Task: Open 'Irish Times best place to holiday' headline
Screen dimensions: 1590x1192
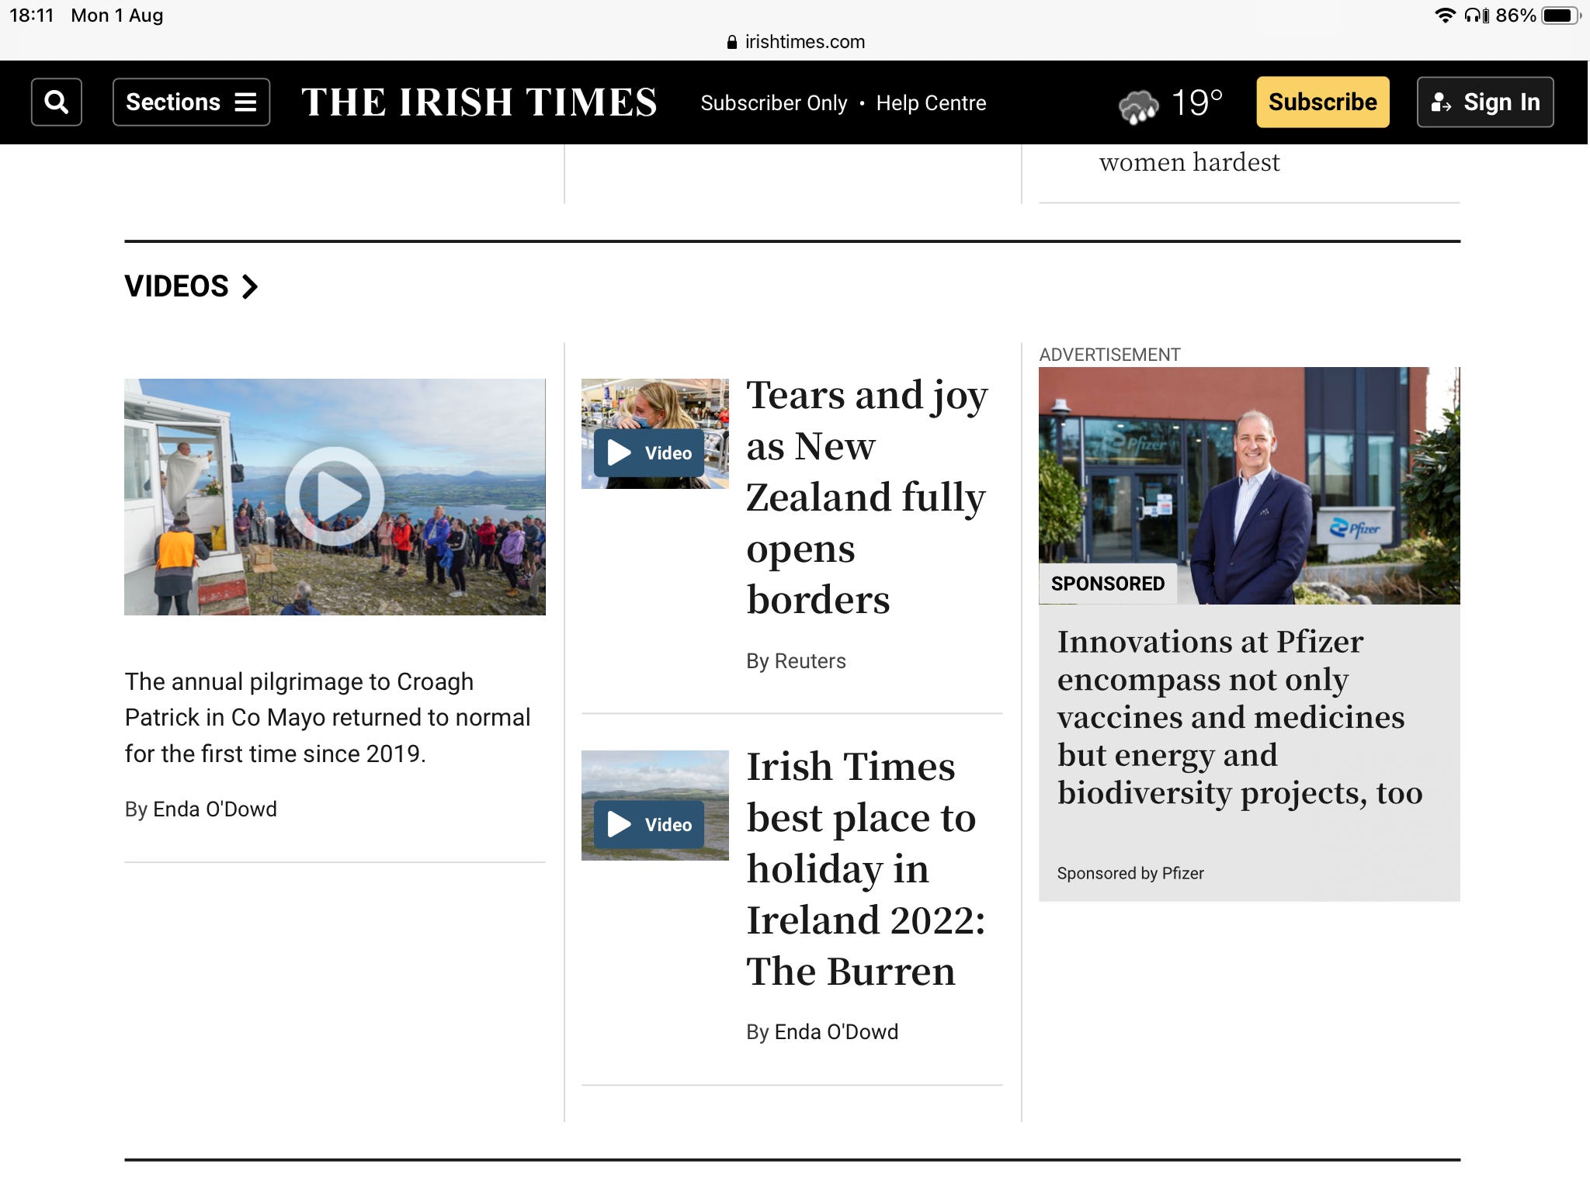Action: click(x=866, y=868)
